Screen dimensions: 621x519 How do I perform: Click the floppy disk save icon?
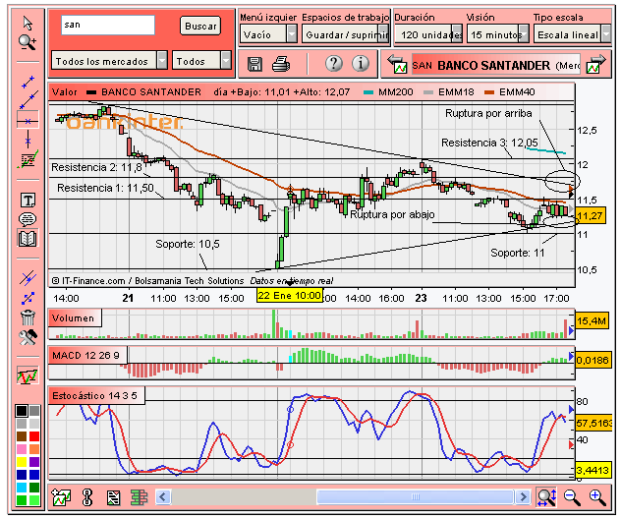(254, 64)
